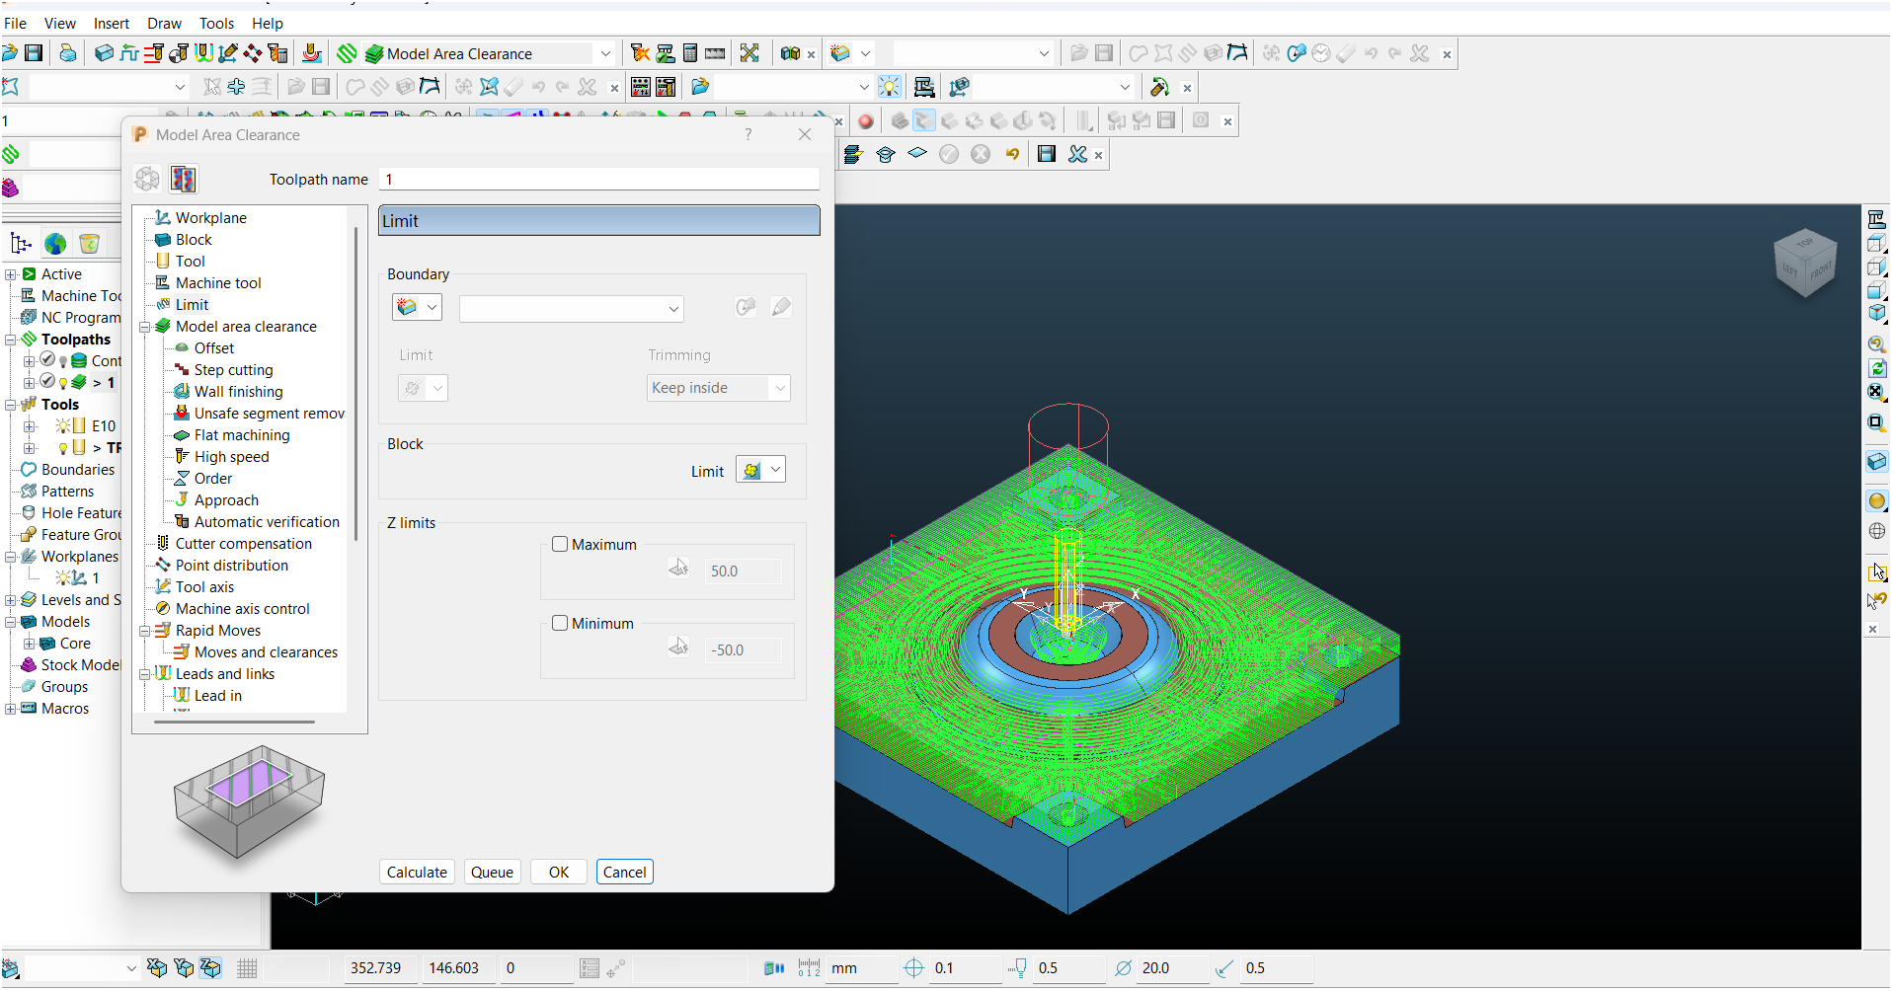Click the toolpath strategy icon beside Toolpath name

pos(184,179)
